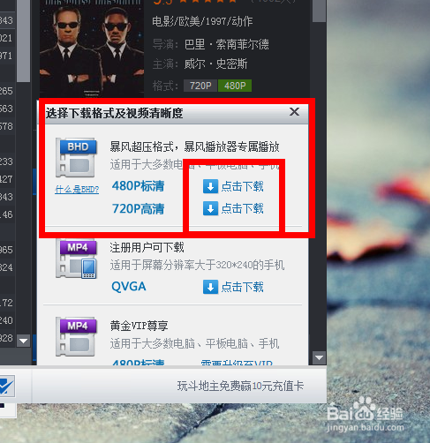Click the 电影/欧美/1997/动作 category text

tap(202, 21)
